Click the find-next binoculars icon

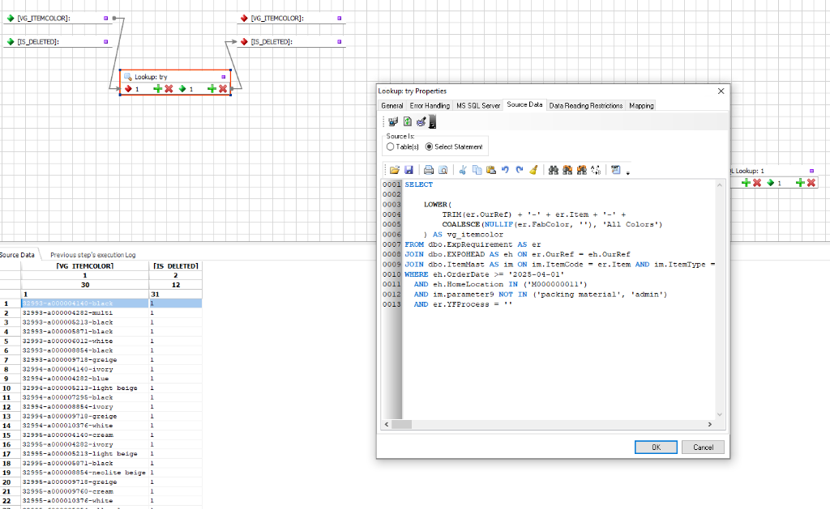click(x=567, y=170)
